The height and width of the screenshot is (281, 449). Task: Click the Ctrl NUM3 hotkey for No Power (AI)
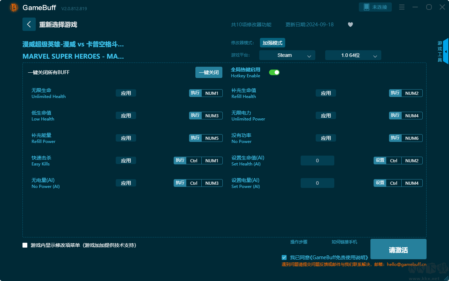205,183
